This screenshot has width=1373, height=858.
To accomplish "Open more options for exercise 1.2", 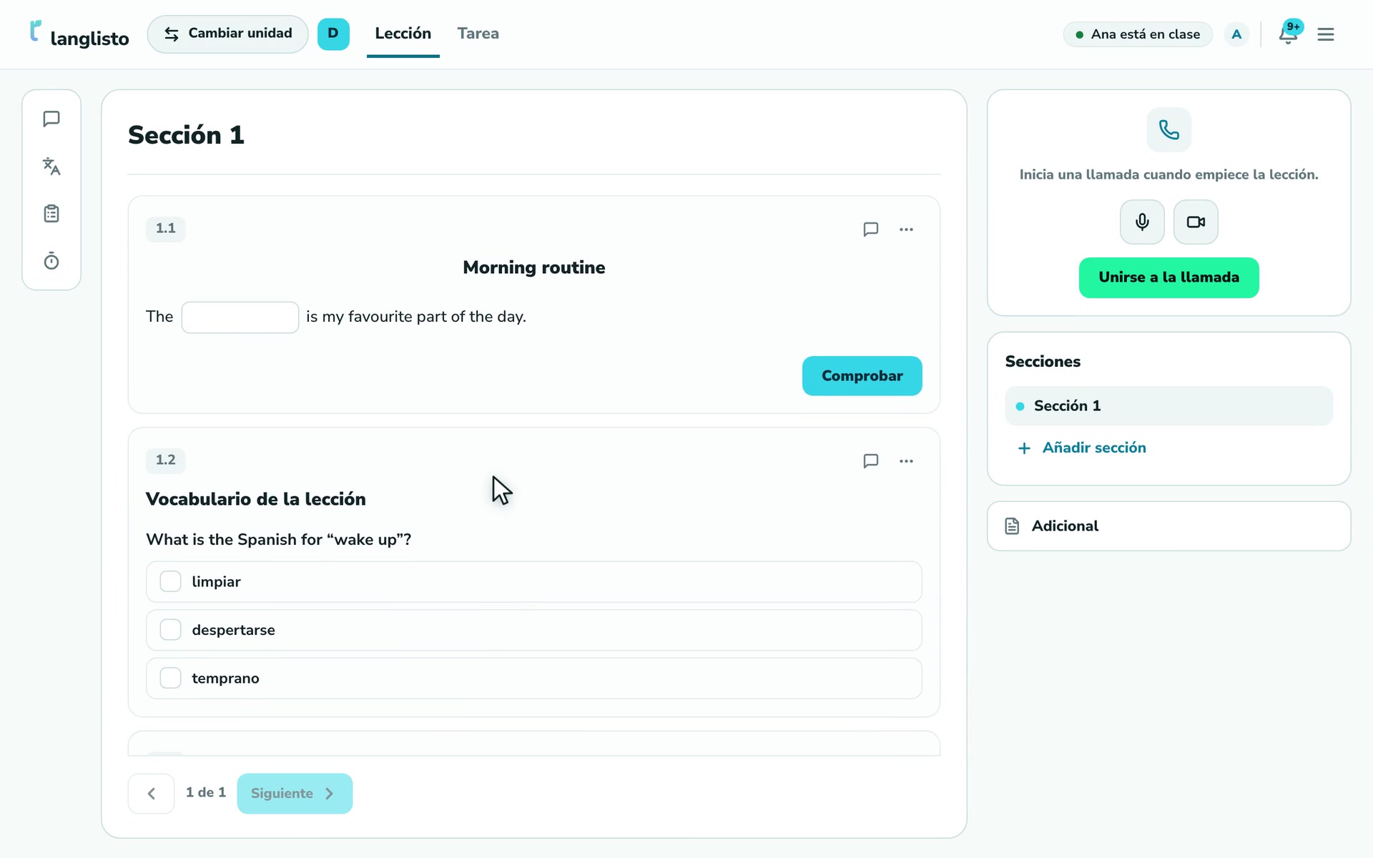I will [x=906, y=460].
